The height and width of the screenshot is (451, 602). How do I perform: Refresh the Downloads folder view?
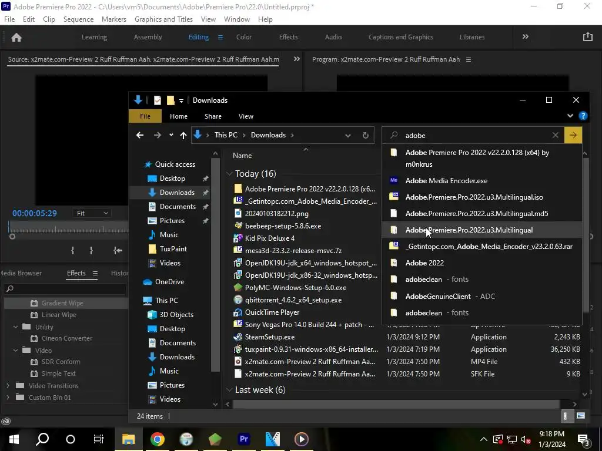point(366,136)
